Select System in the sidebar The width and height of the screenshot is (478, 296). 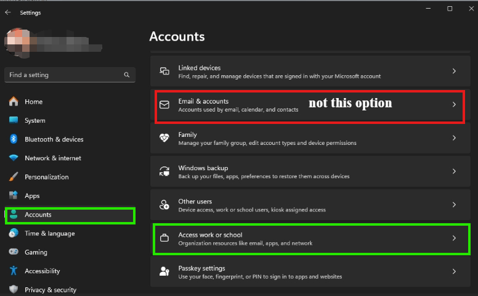[70, 120]
